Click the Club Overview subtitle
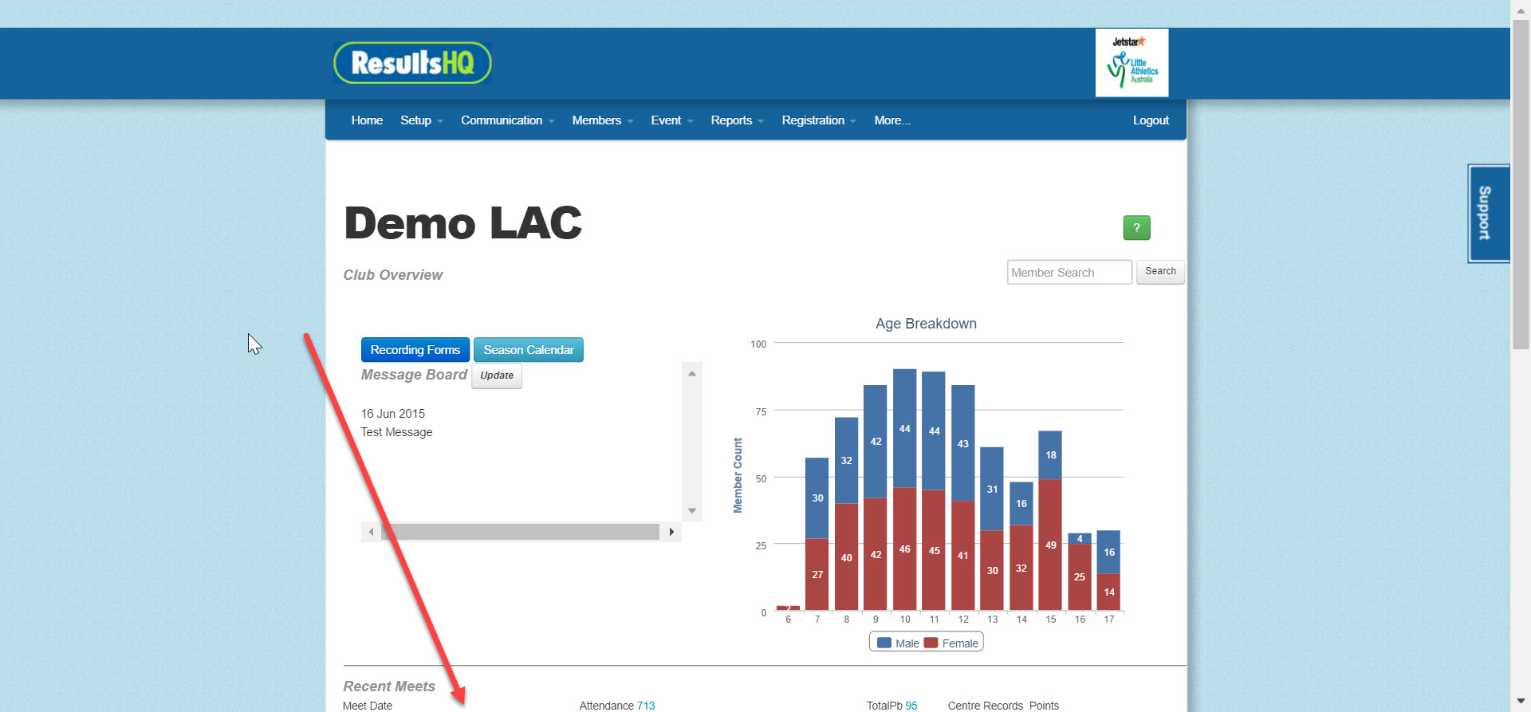Screen dimensions: 1531x712 [392, 275]
